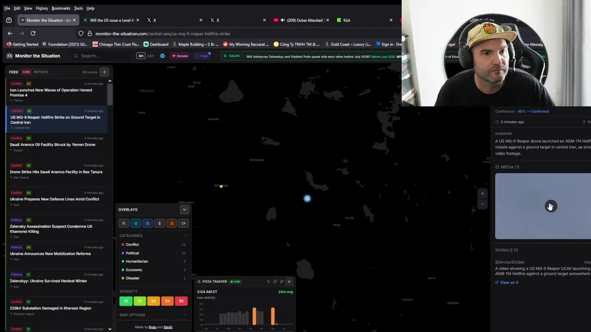
Task: Click the feed scroll down arrow
Action: [x=110, y=329]
